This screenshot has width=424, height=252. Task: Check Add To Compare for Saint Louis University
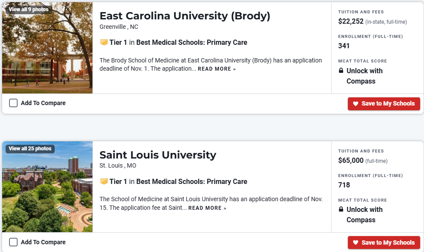tap(13, 242)
